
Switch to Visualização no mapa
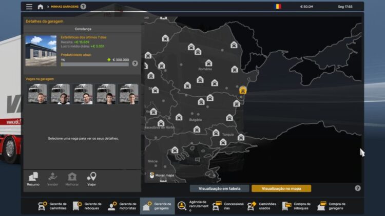tap(281, 188)
